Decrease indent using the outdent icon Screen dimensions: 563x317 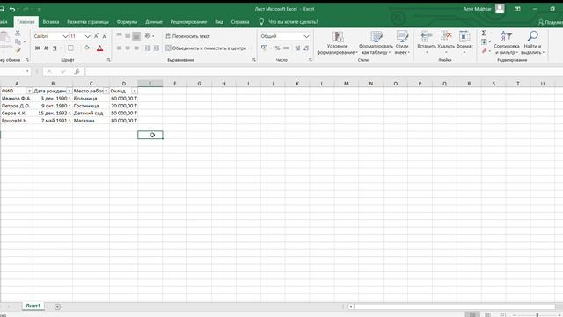(147, 48)
